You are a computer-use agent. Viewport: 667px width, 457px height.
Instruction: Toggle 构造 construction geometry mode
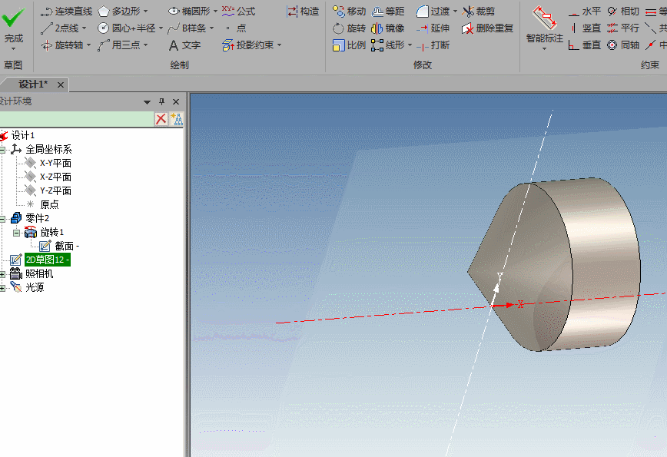(x=303, y=12)
